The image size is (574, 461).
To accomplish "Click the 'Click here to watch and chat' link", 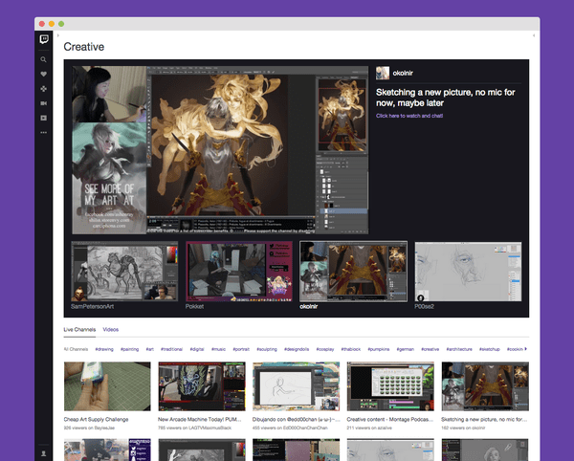I will [409, 116].
